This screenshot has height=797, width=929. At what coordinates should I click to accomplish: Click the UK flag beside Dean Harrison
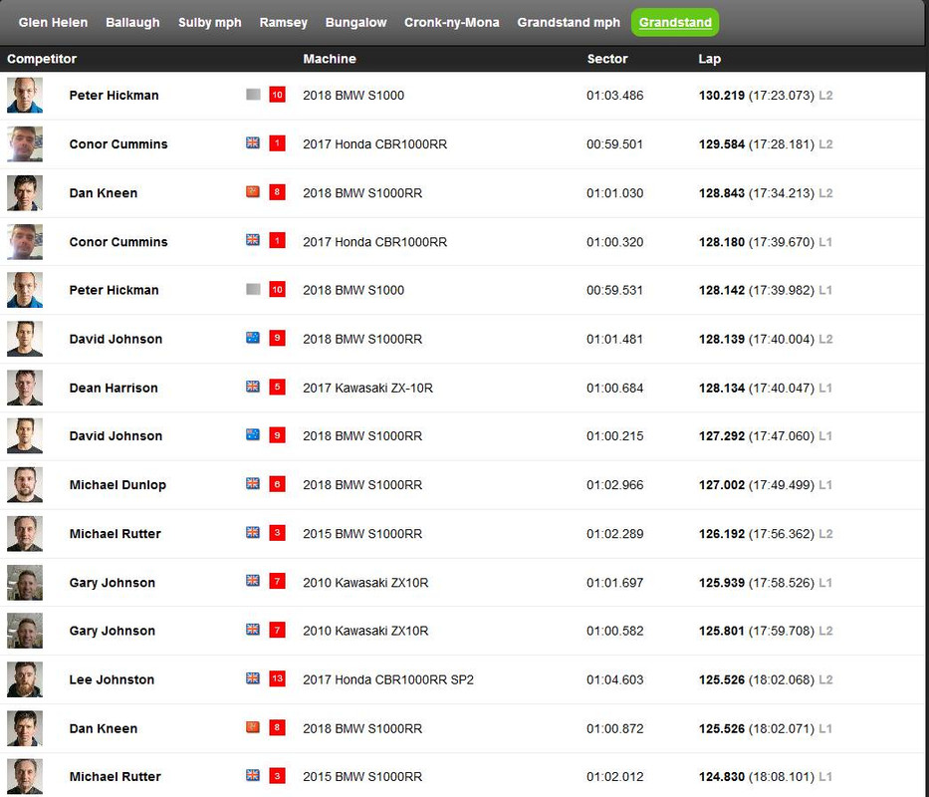coord(253,387)
